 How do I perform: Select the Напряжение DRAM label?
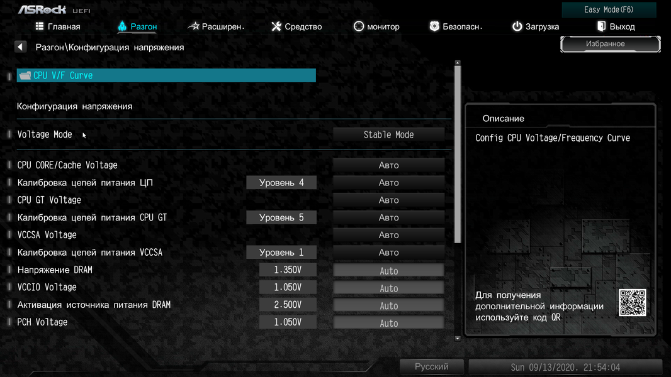click(x=55, y=270)
